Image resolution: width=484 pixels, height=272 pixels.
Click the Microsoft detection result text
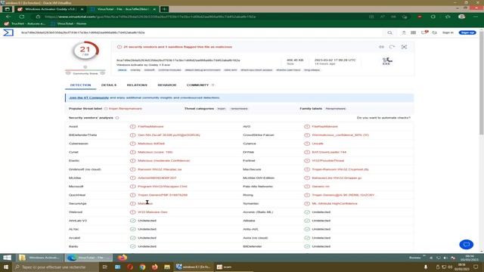[x=163, y=187]
